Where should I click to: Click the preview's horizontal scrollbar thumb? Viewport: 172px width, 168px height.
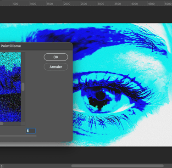tap(1, 123)
